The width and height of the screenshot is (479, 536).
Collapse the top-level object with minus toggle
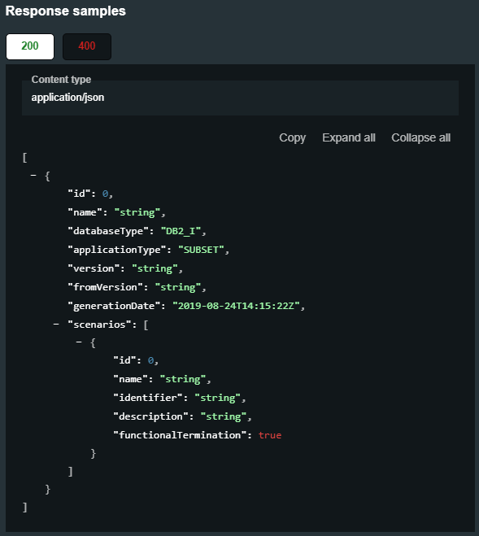pyautogui.click(x=33, y=176)
